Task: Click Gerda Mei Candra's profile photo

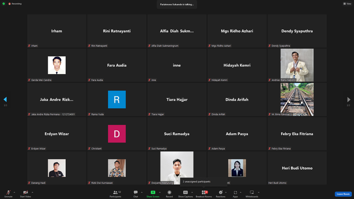Action: pos(56,65)
